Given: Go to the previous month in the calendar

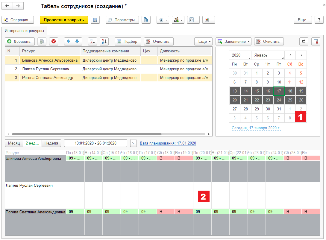Looking at the screenshot, I should tap(290, 55).
